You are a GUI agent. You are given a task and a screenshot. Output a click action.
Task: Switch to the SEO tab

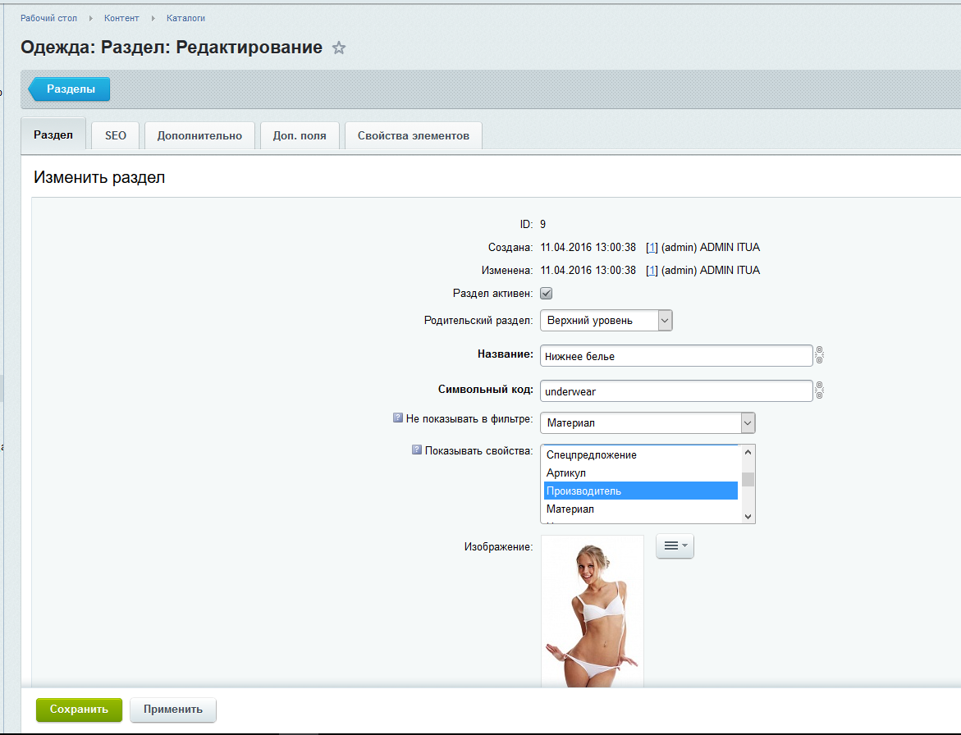point(116,135)
